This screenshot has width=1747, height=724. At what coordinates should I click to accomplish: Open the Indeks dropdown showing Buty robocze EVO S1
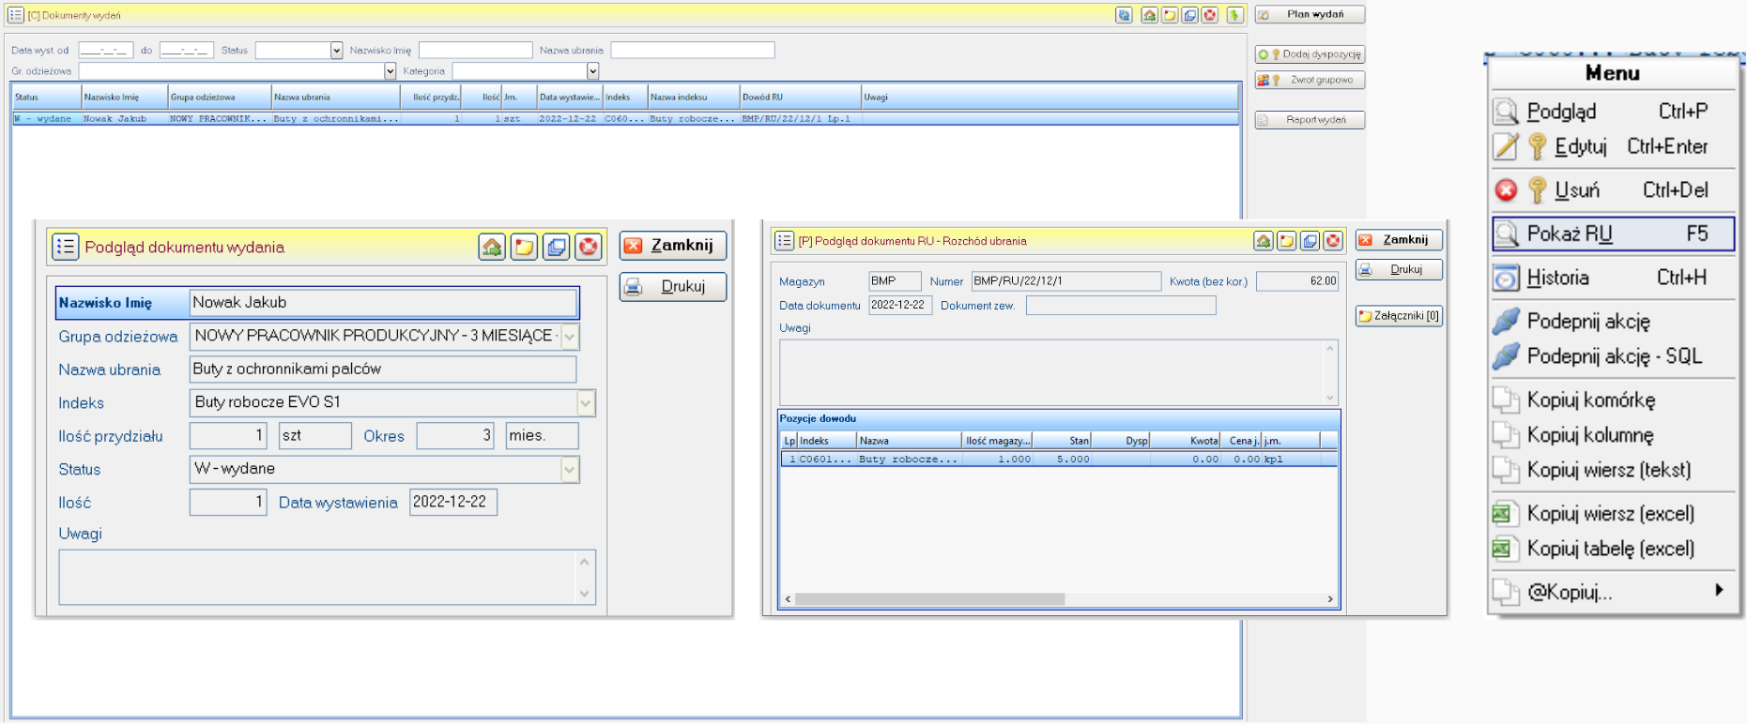tap(586, 403)
